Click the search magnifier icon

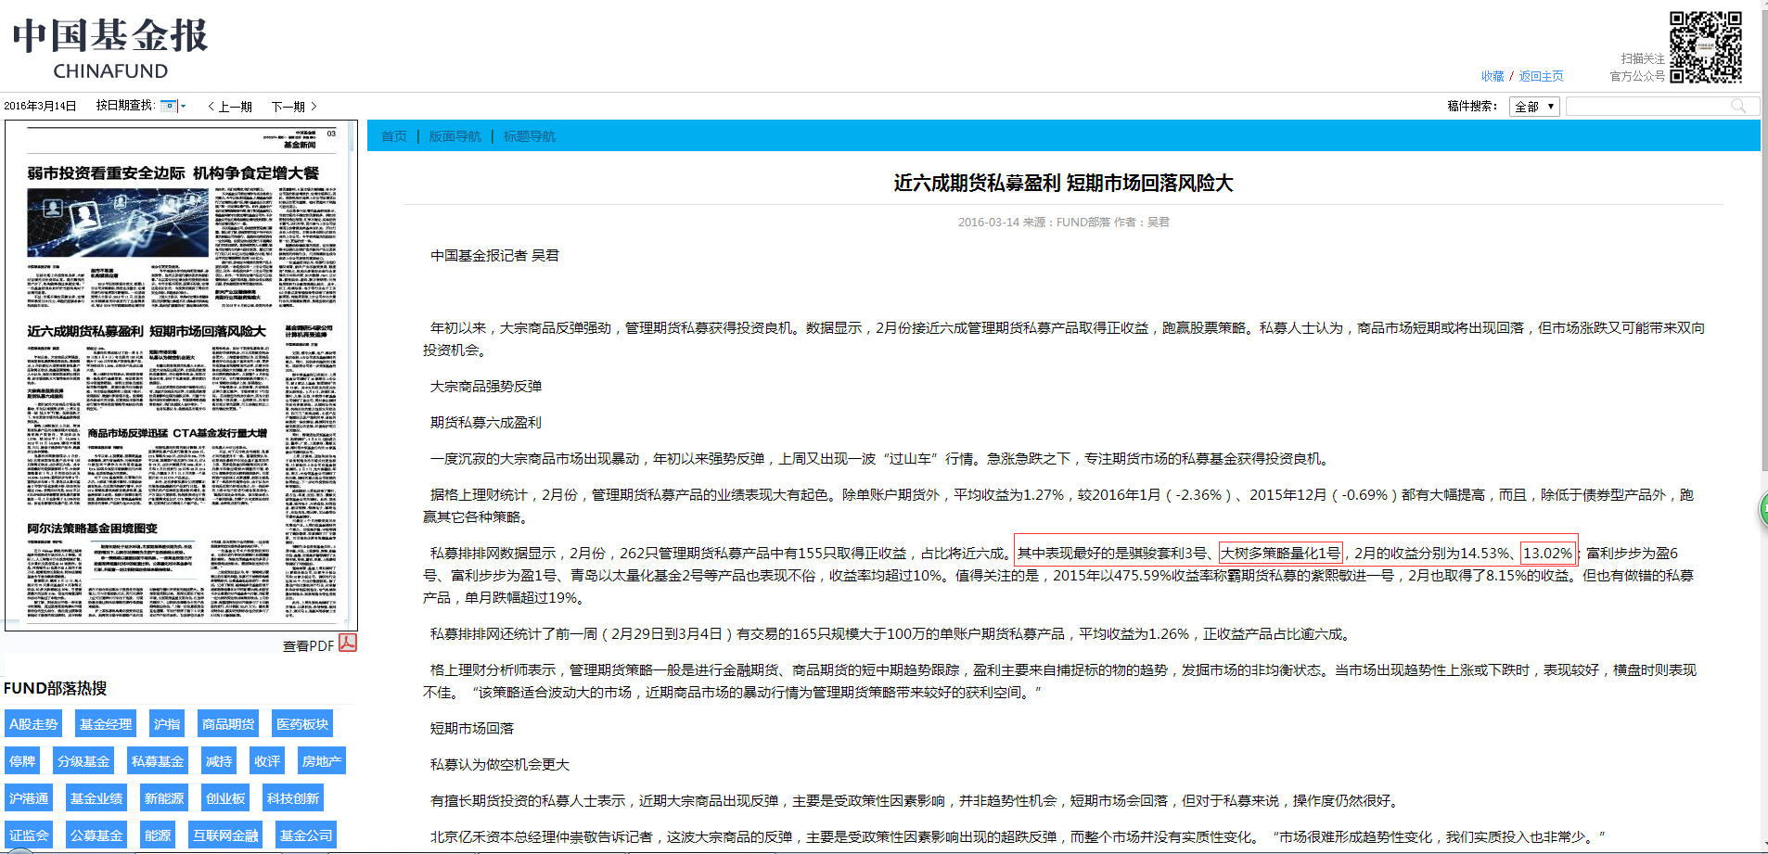click(x=1738, y=107)
